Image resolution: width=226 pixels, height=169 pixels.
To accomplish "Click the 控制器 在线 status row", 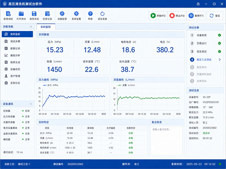I will (16, 111).
